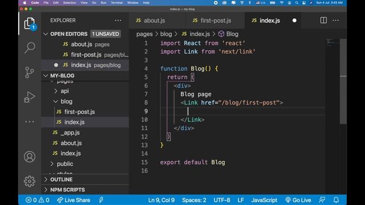Screen dimensions: 365x205
Task: Click the 1 UNSAVED badge
Action: 106,34
